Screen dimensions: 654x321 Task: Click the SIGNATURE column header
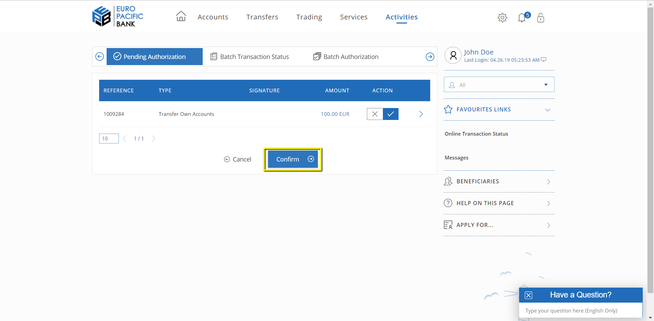pyautogui.click(x=264, y=91)
